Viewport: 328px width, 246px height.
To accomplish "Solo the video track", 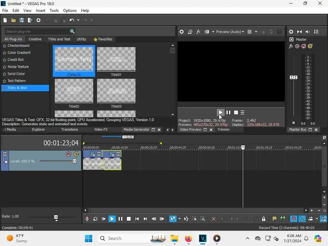I will tap(76, 154).
